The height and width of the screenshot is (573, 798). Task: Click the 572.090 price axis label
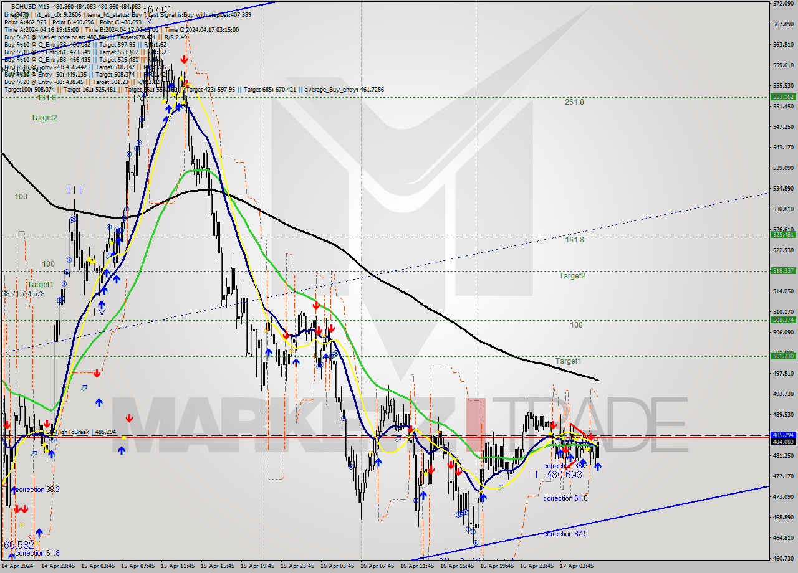tap(783, 4)
